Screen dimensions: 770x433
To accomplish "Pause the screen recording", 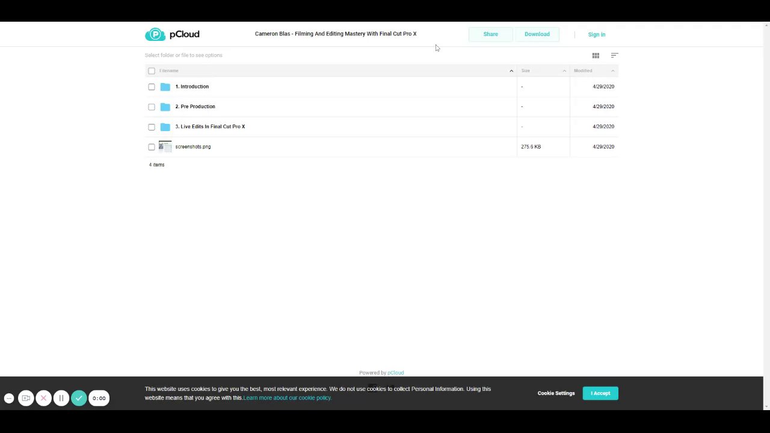I will point(61,398).
